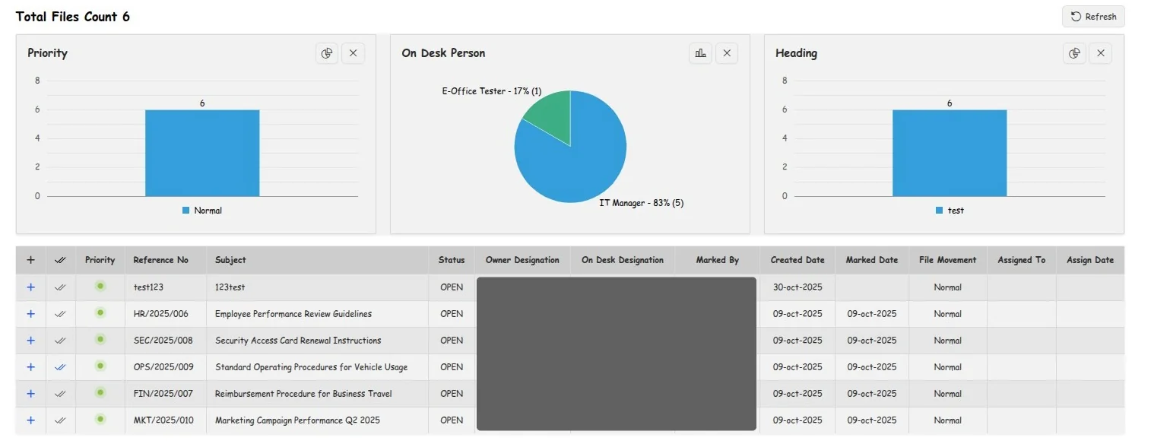The image size is (1151, 447).
Task: Click the File Movement column header
Action: click(947, 260)
